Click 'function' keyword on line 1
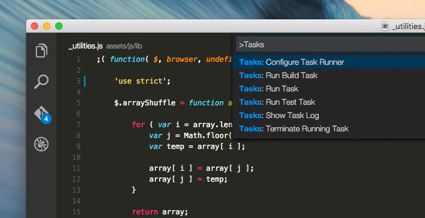Viewport: 425px width, 218px height. click(x=127, y=59)
